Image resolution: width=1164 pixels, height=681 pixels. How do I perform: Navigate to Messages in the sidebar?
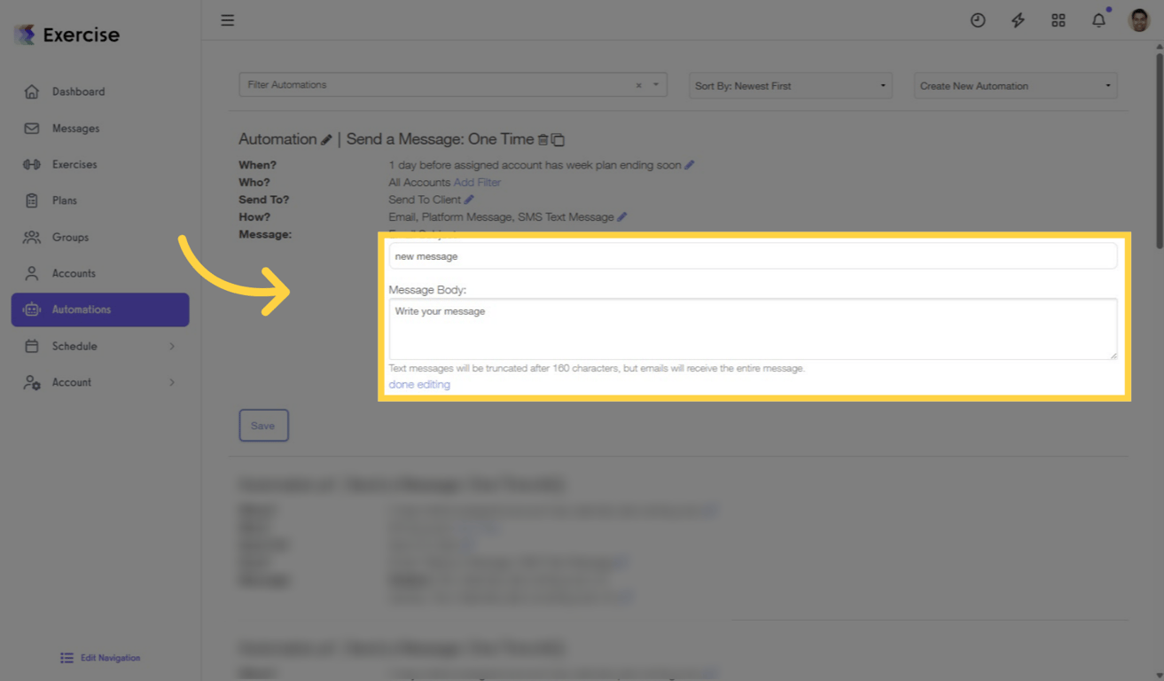tap(75, 128)
